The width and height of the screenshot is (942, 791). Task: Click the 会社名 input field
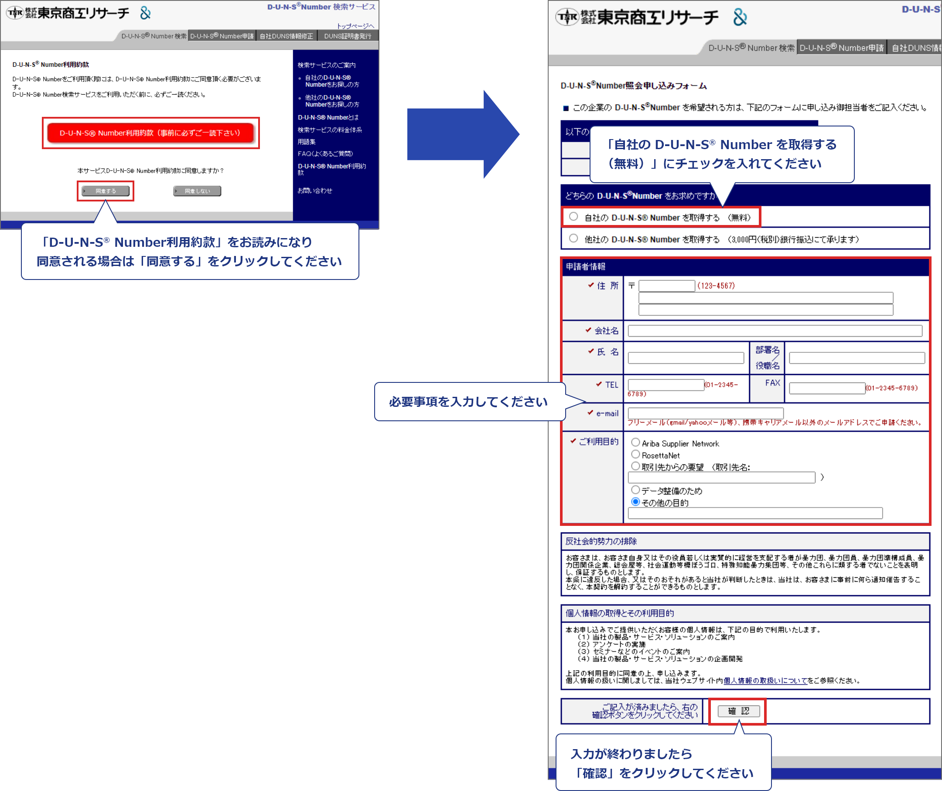click(x=775, y=331)
